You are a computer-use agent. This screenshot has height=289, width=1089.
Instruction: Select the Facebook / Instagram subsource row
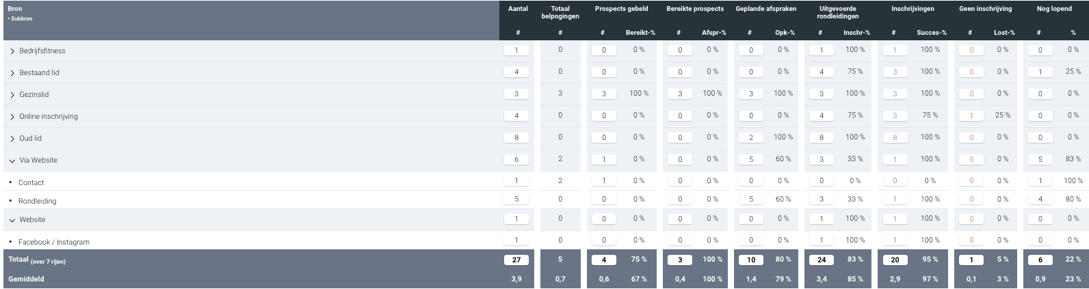point(54,243)
